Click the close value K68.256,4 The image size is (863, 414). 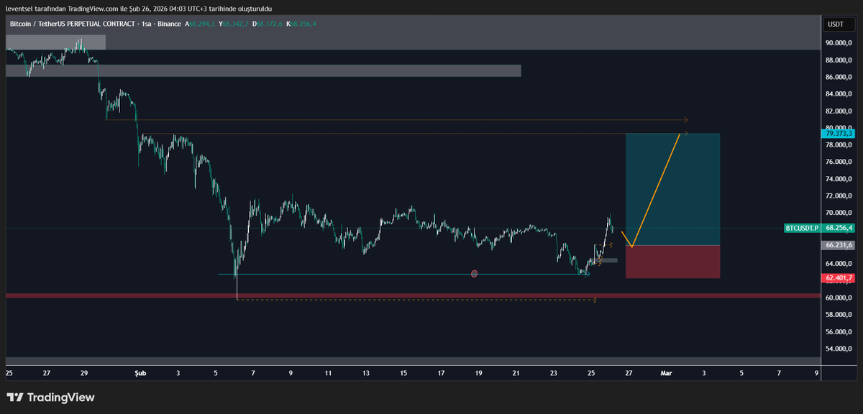point(301,24)
